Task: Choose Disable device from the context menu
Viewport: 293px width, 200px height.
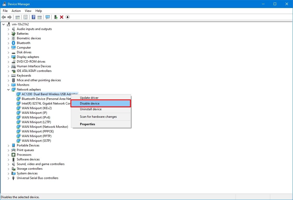Action: pyautogui.click(x=90, y=103)
